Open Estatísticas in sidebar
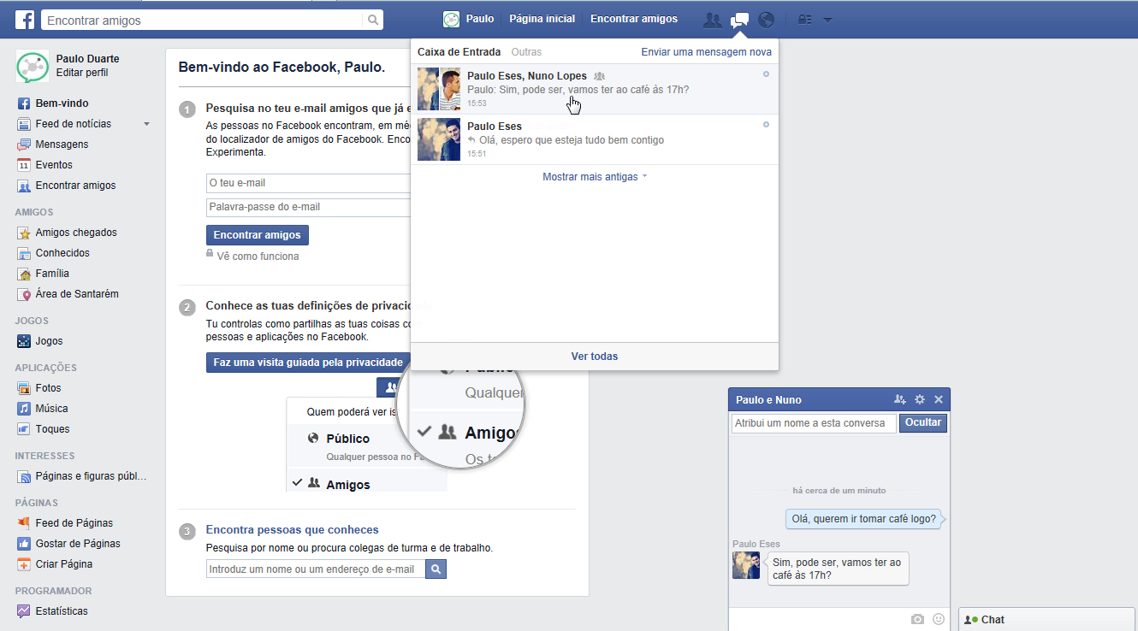 coord(62,611)
